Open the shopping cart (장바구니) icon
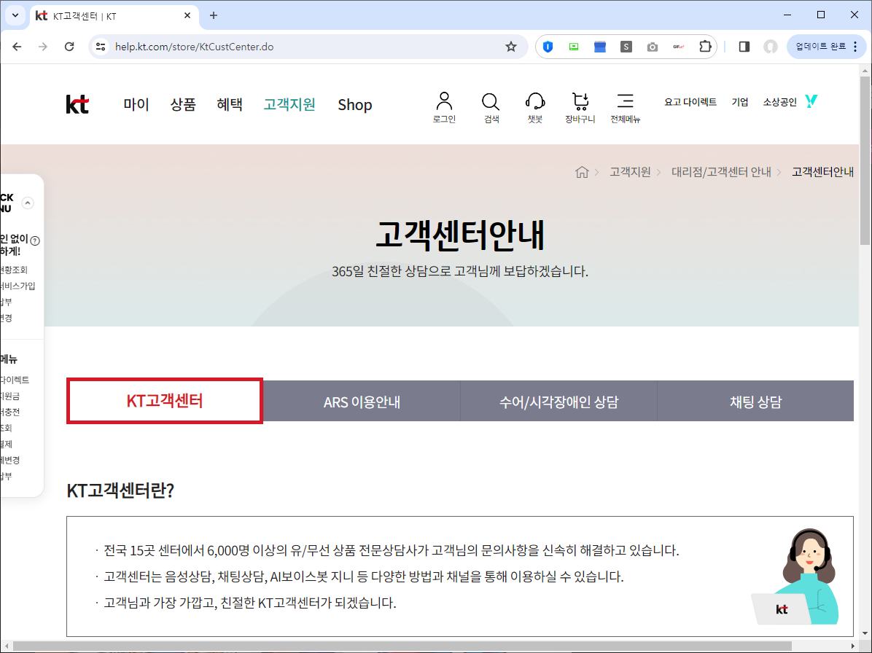 pos(580,106)
